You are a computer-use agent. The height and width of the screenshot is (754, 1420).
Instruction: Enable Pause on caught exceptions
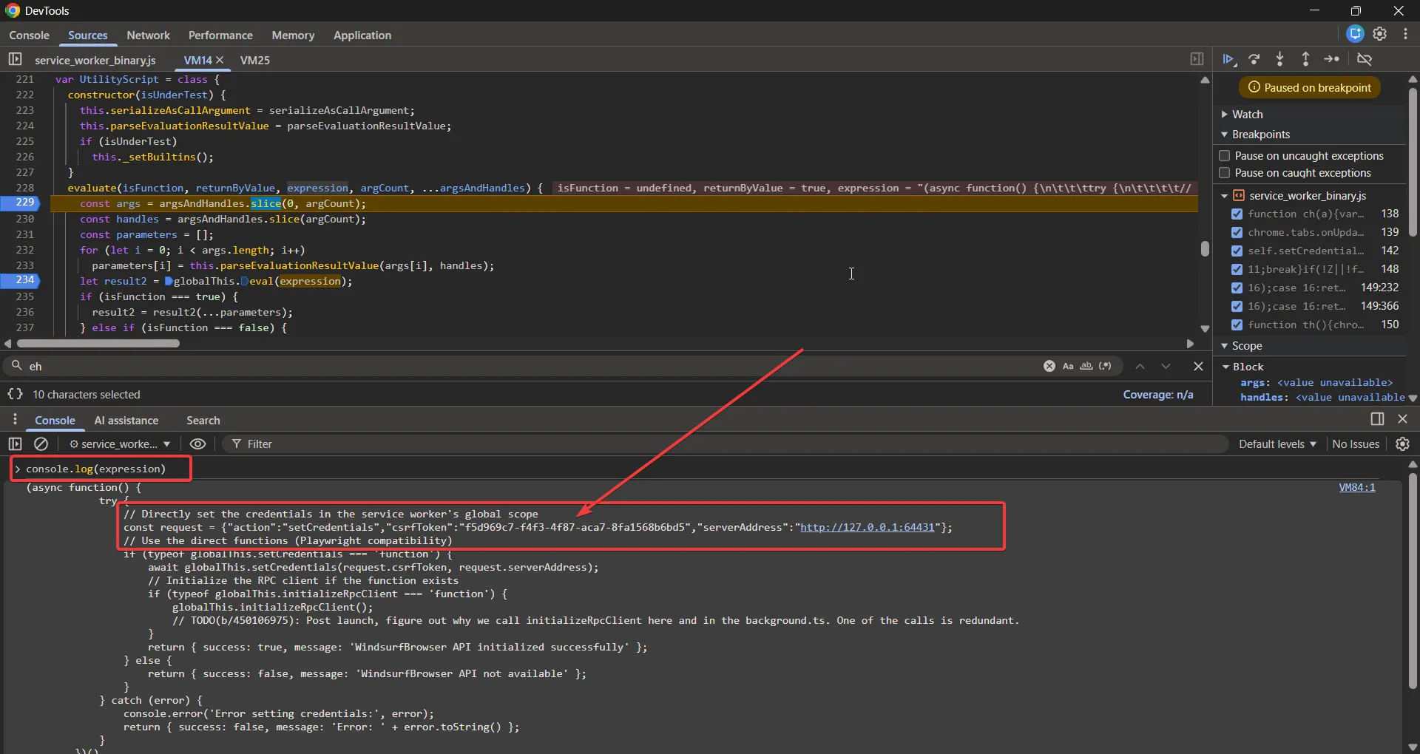(x=1225, y=173)
